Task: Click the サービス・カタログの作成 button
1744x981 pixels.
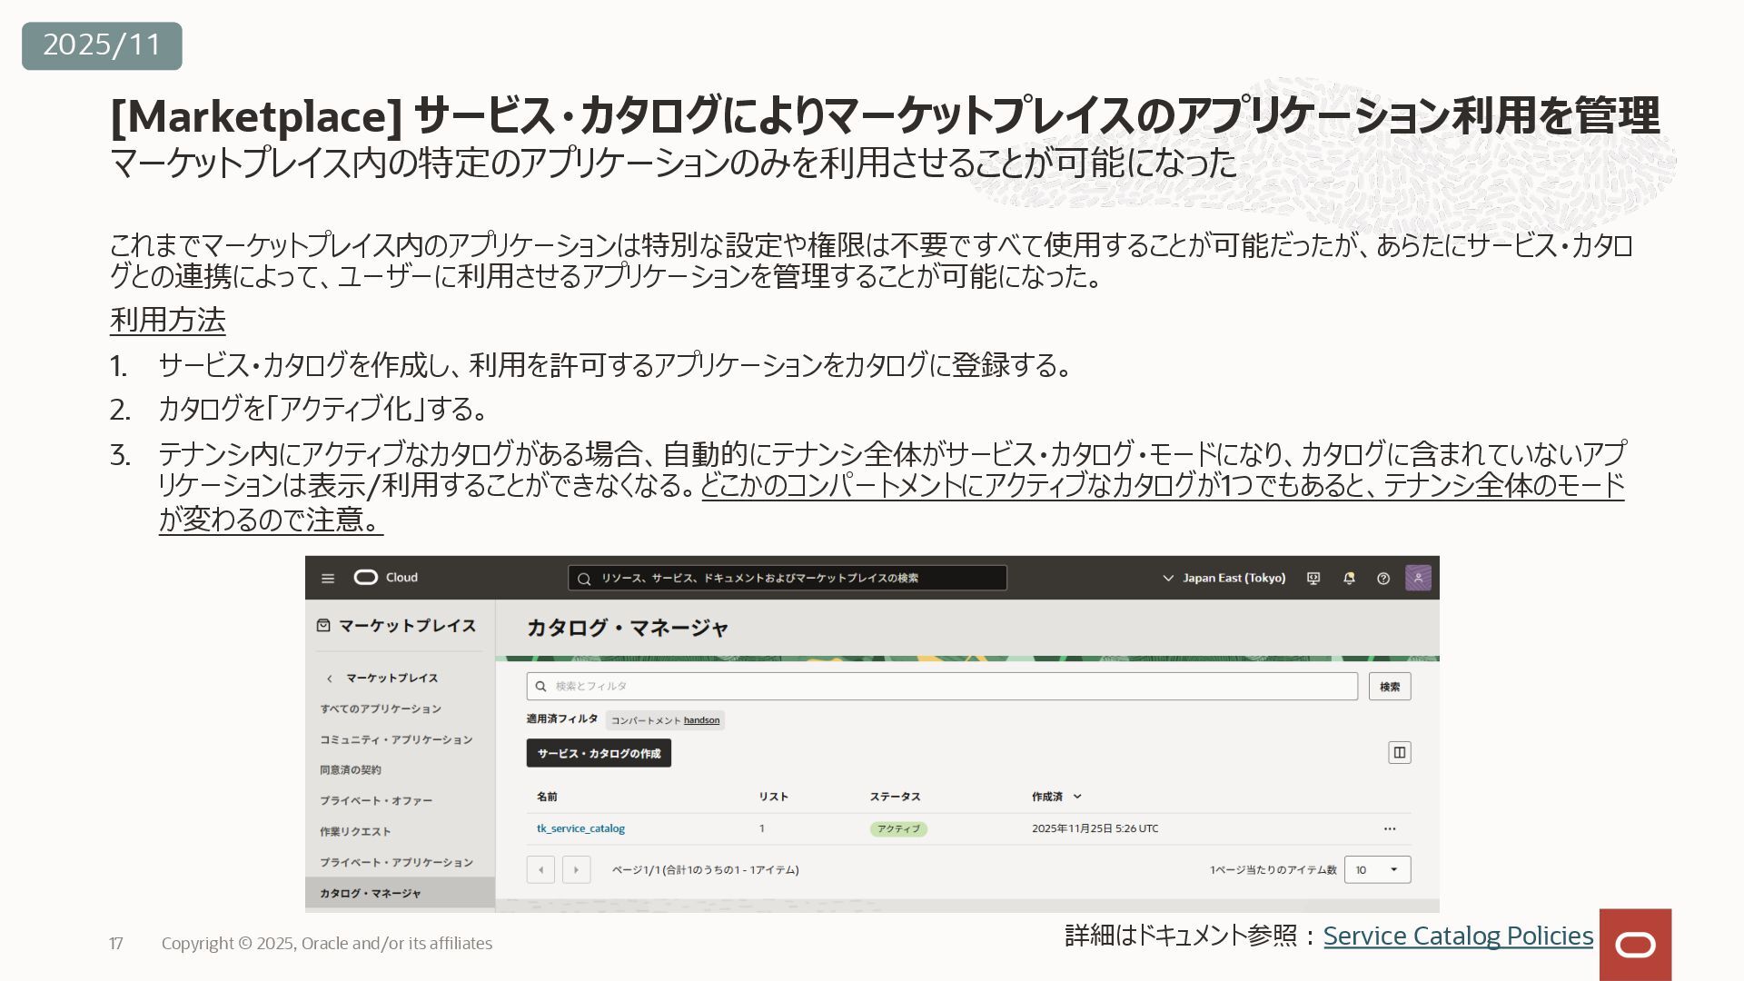Action: 599,753
